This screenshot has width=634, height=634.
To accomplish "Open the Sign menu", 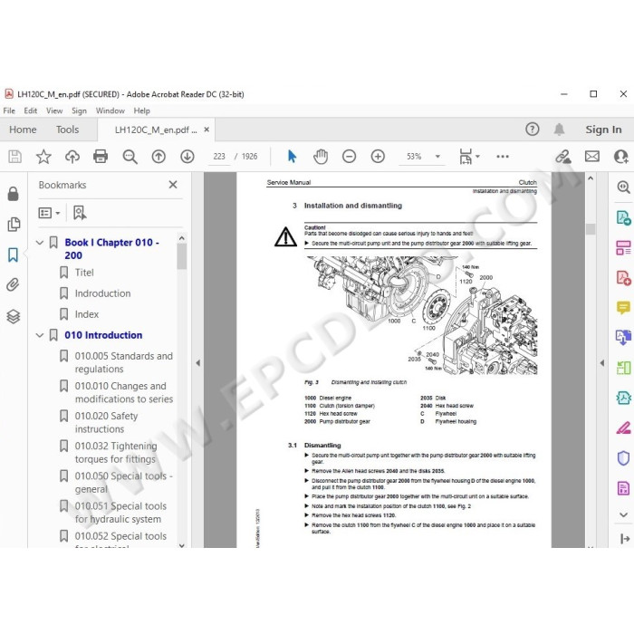I will coord(79,110).
